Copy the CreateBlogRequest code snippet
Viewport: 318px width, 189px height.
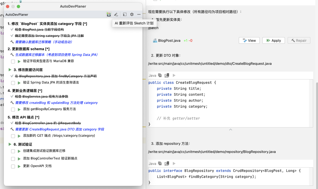(159, 75)
